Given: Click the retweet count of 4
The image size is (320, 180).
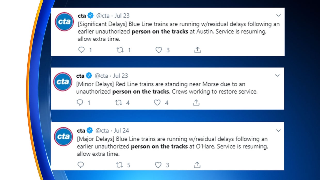Looking at the screenshot, I should (129, 102).
